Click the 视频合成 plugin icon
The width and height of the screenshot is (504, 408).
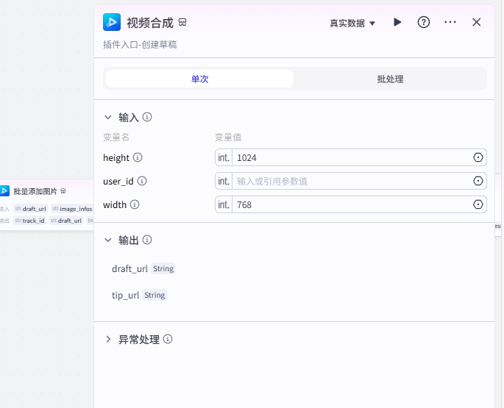click(112, 22)
